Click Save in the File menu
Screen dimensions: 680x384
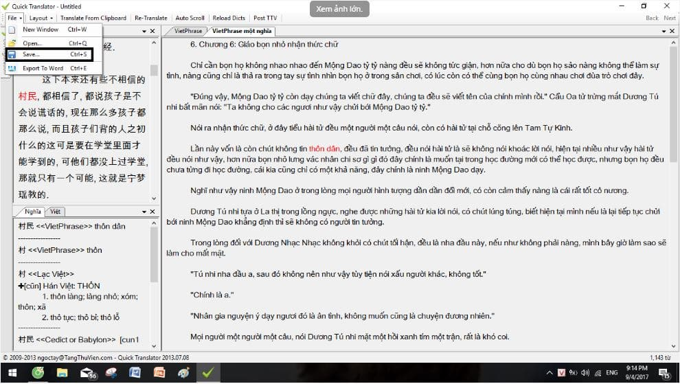(32, 54)
